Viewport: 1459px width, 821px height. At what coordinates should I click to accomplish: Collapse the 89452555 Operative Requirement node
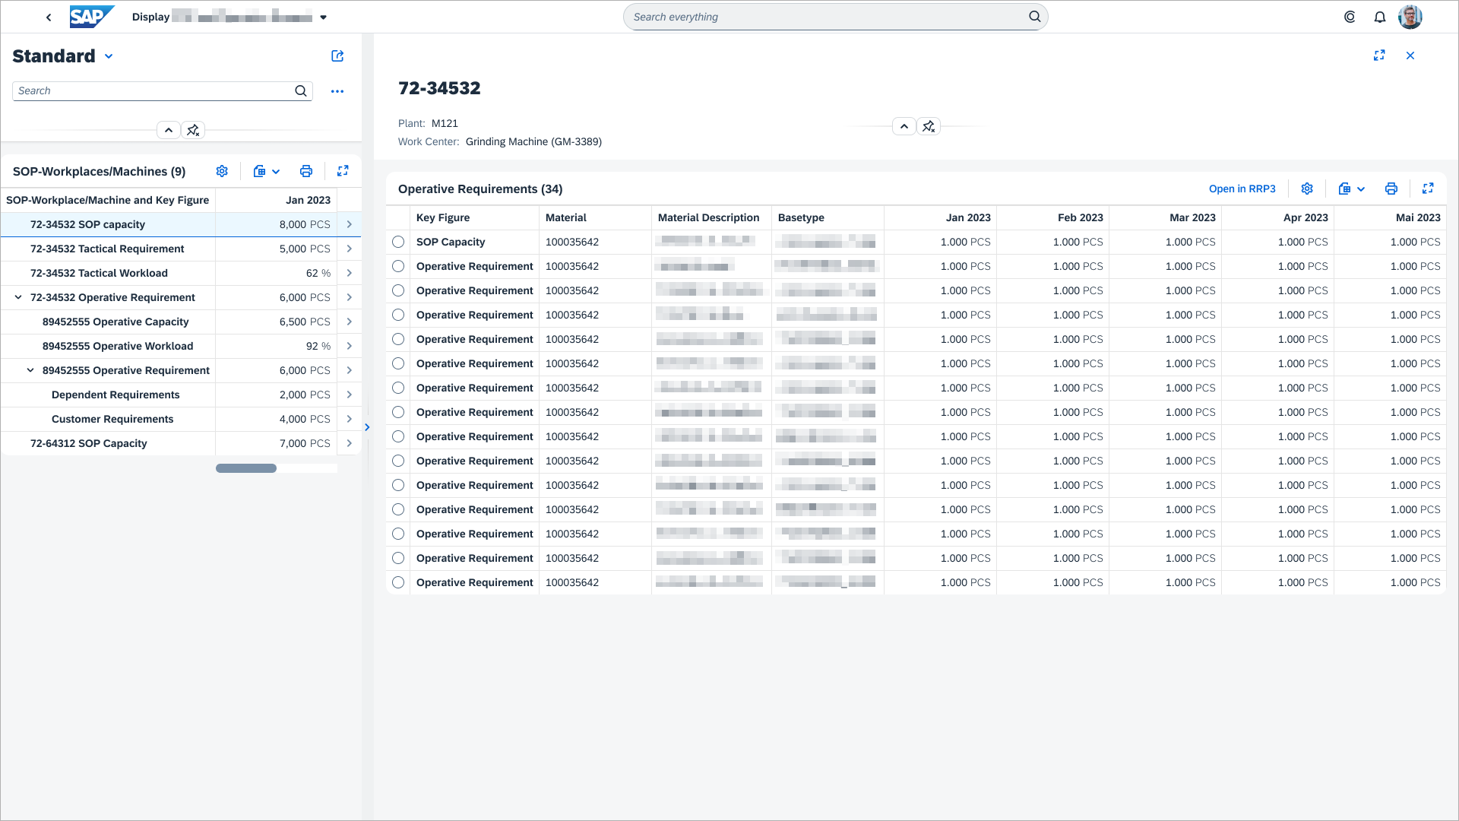[x=30, y=370]
